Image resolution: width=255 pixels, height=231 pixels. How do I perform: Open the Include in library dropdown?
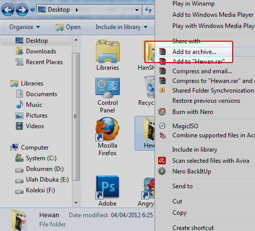click(x=121, y=27)
